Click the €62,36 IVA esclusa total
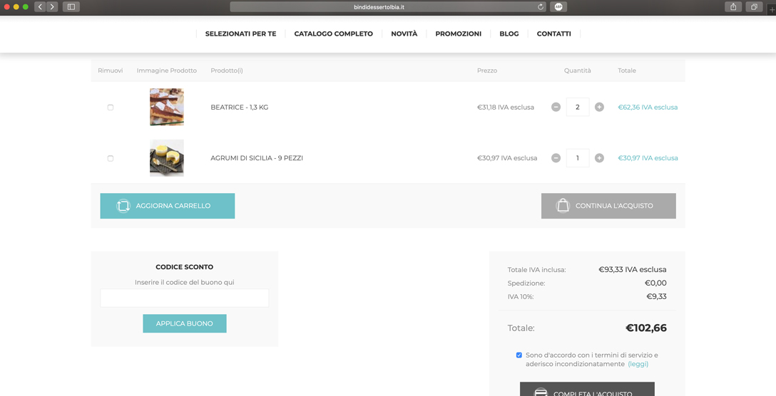 (648, 108)
